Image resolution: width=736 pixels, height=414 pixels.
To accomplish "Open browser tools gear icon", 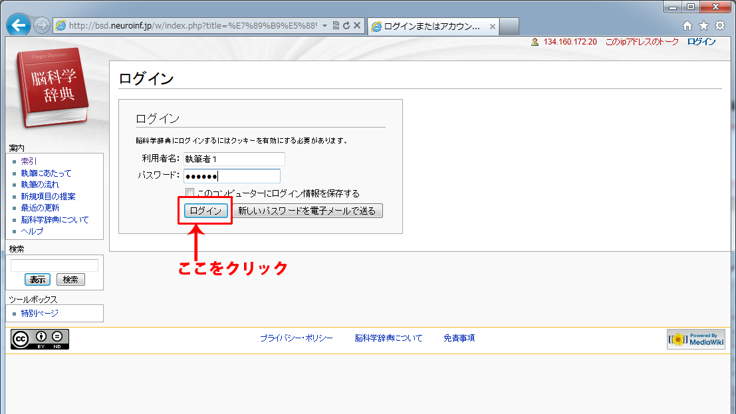I will 719,26.
